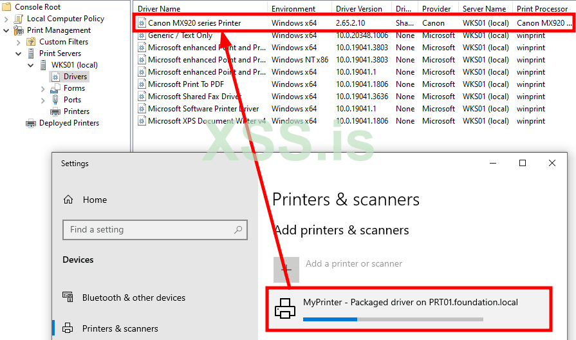Click the Windows NT x86 environment cell

[x=300, y=60]
